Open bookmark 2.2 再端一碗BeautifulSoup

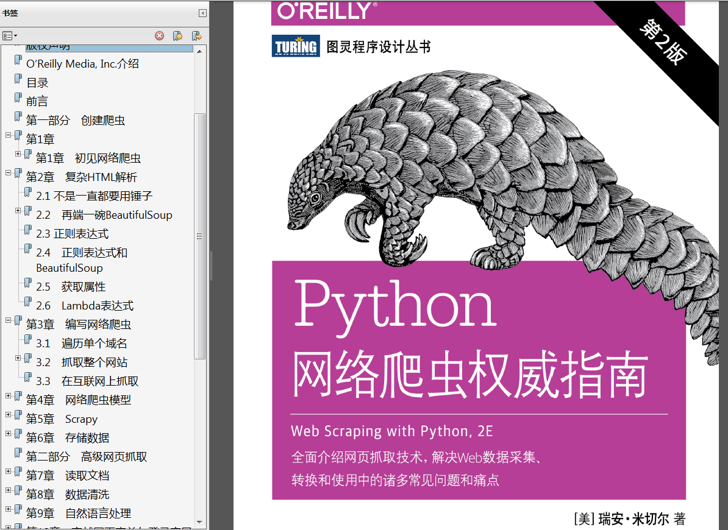point(104,215)
